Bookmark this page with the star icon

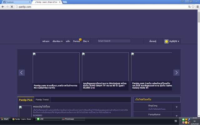tap(193, 7)
